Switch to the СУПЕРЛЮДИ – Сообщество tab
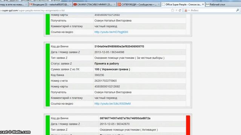 point(139,4)
